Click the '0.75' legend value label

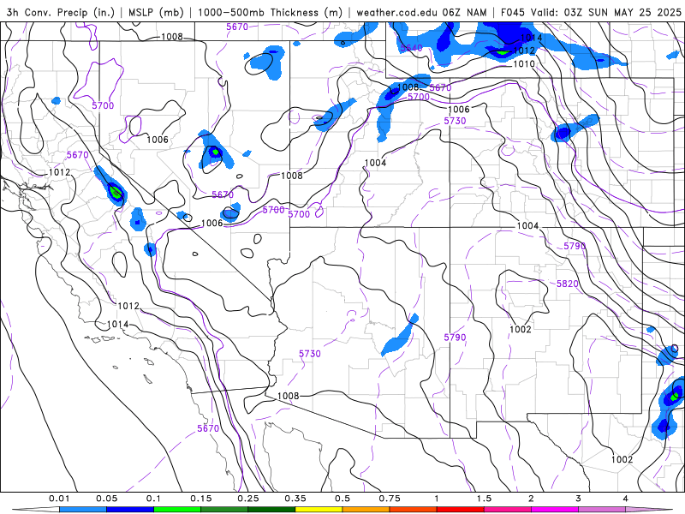[390, 499]
